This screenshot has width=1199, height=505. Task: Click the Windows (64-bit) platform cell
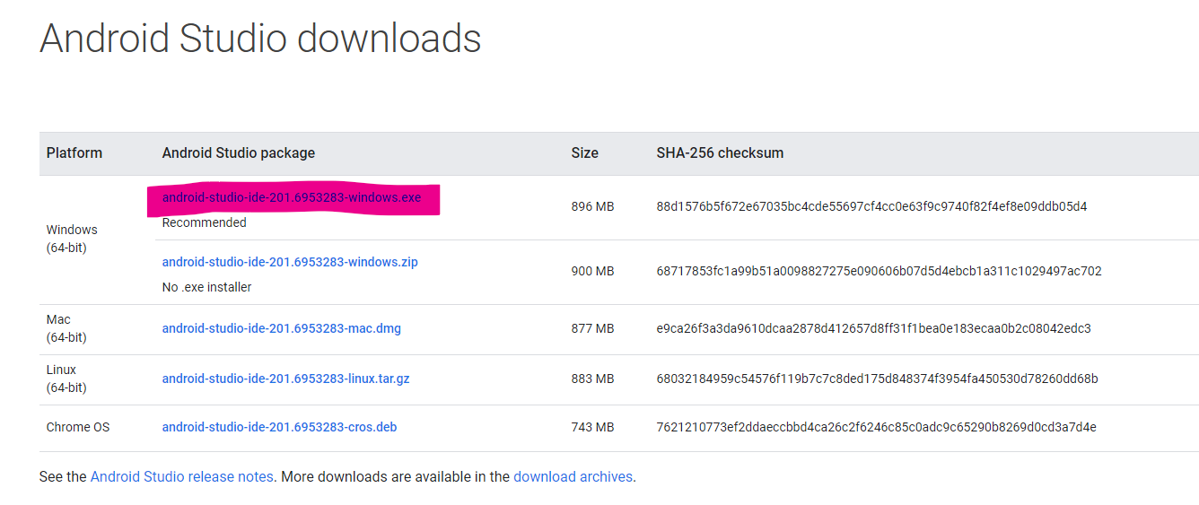pos(72,239)
